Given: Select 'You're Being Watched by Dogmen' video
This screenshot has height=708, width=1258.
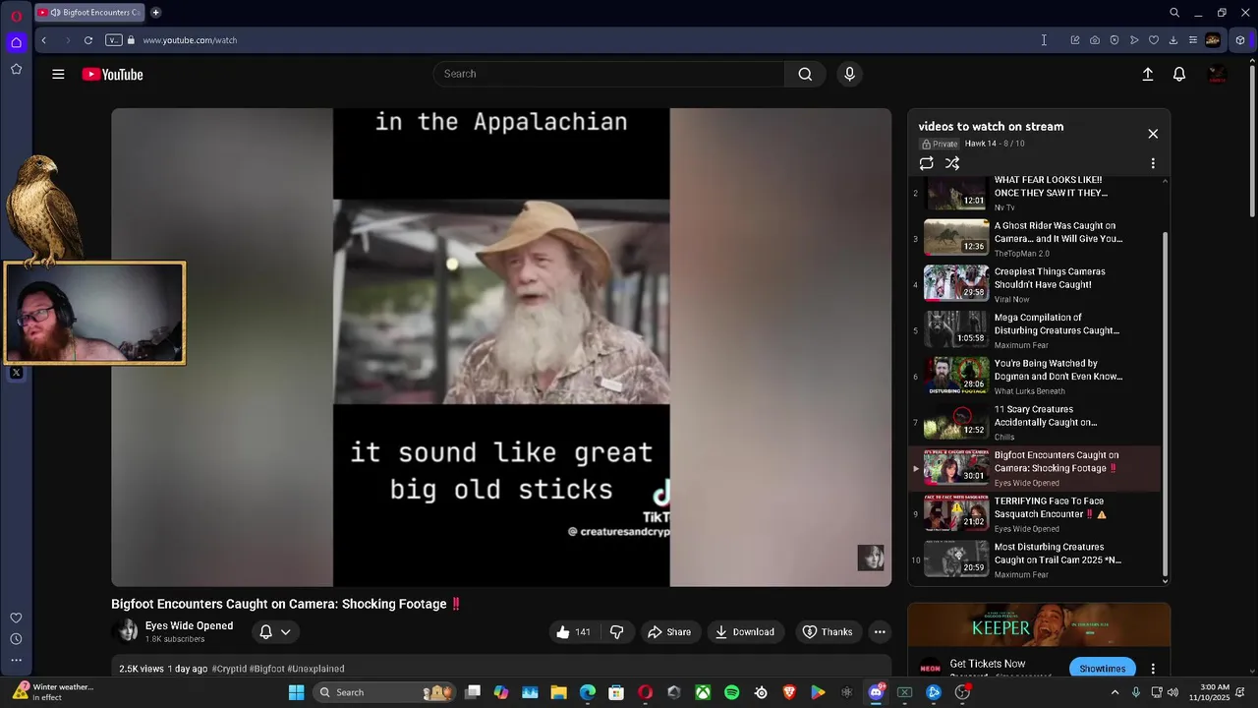Looking at the screenshot, I should point(1034,377).
